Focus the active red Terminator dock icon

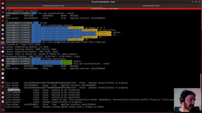click(3, 43)
